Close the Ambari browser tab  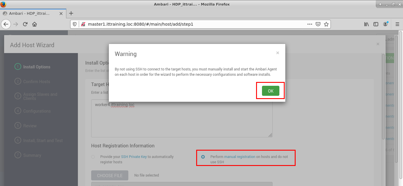[61, 14]
